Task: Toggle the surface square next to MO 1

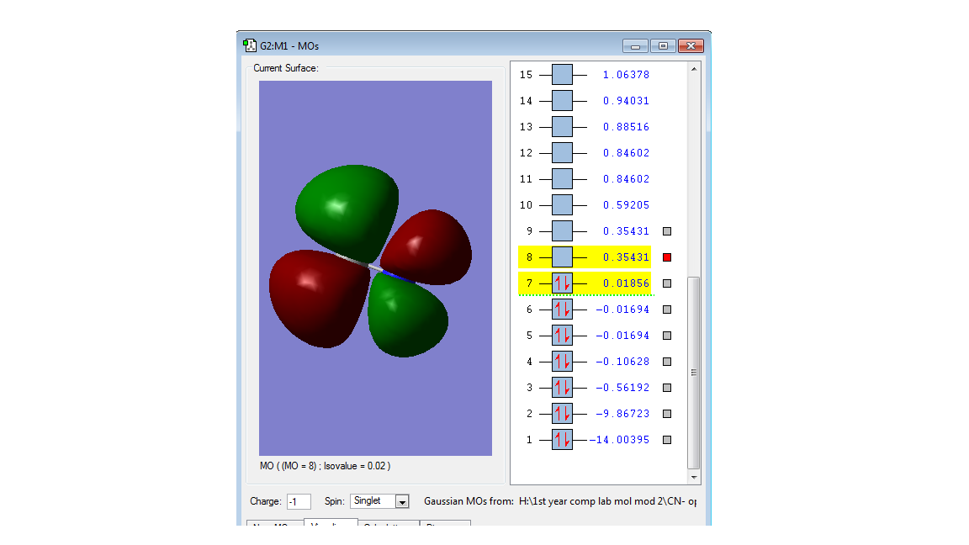Action: (667, 440)
